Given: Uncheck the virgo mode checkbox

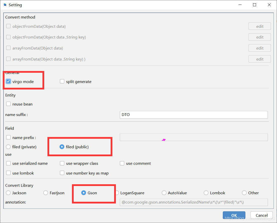Looking at the screenshot, I should coord(8,81).
